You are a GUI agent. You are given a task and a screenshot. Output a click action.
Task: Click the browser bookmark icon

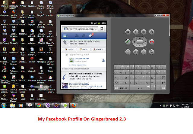102,29
